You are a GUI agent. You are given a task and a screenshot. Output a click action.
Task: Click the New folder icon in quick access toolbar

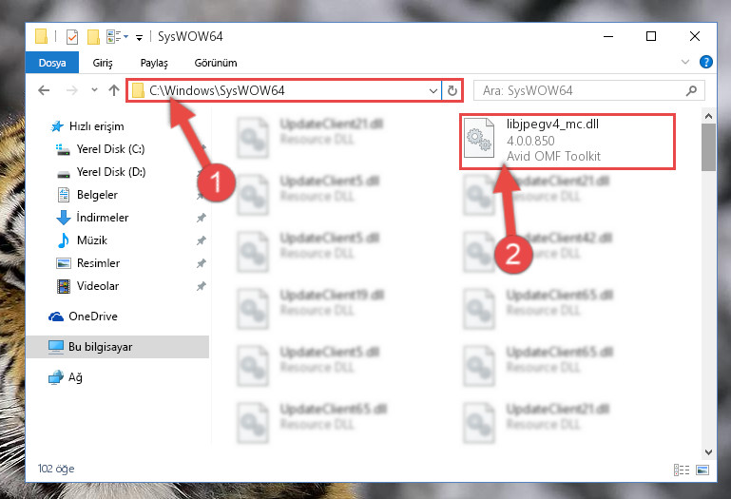pyautogui.click(x=93, y=37)
